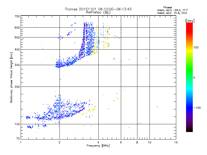Click the colorbar '100' tick label
Screen dimensions: 207x155
coord(196,48)
